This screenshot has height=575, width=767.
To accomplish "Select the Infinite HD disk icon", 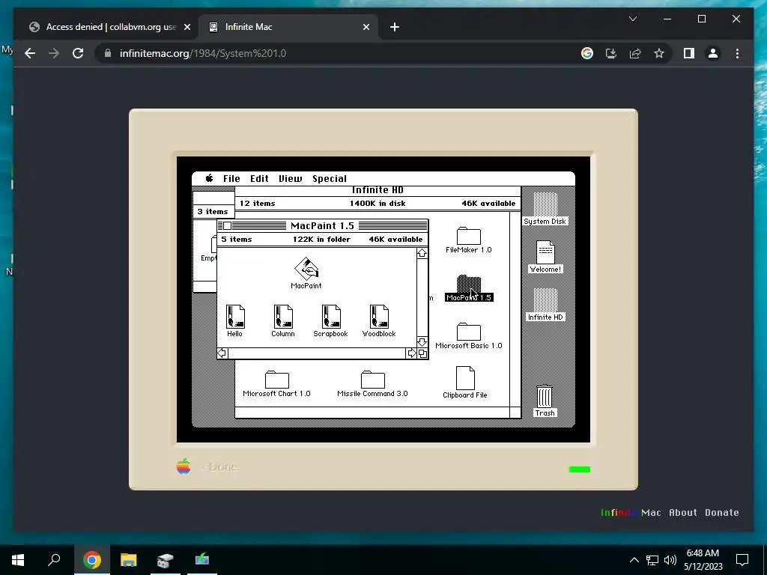I will (x=545, y=300).
